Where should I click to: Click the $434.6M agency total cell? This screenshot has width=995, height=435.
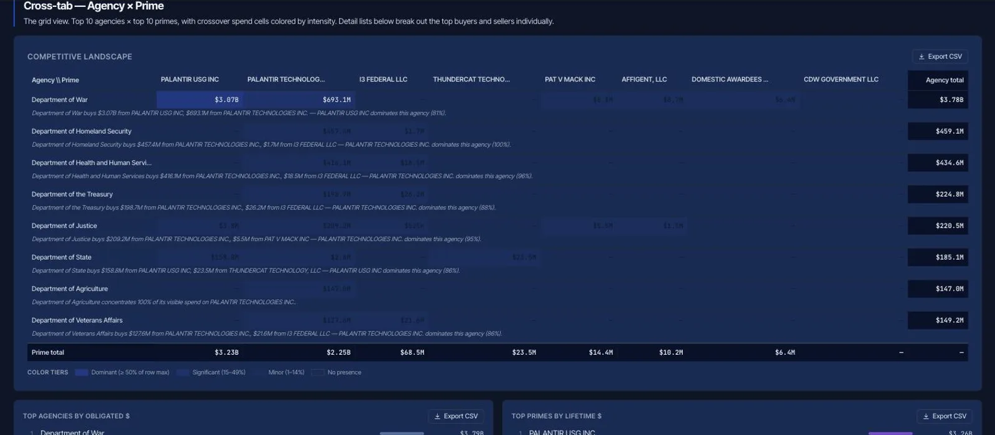coord(938,163)
